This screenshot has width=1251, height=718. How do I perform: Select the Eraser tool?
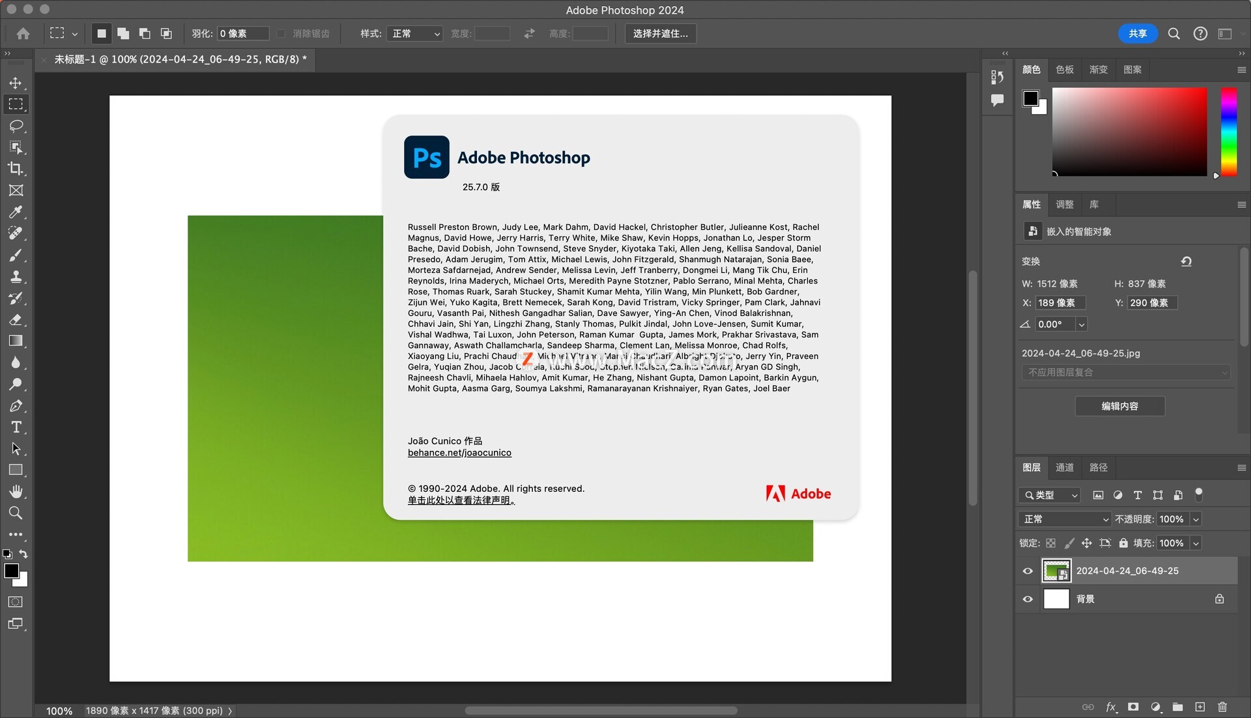point(16,319)
